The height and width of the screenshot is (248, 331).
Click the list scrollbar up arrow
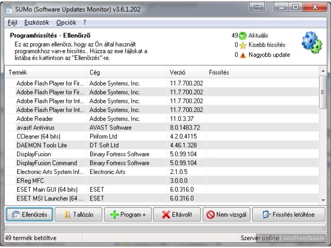(x=323, y=71)
